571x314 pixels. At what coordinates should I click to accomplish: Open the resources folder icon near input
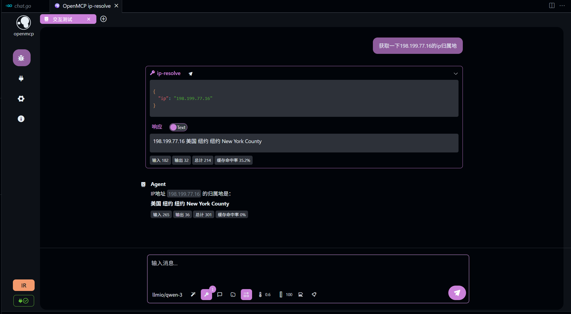(x=233, y=294)
